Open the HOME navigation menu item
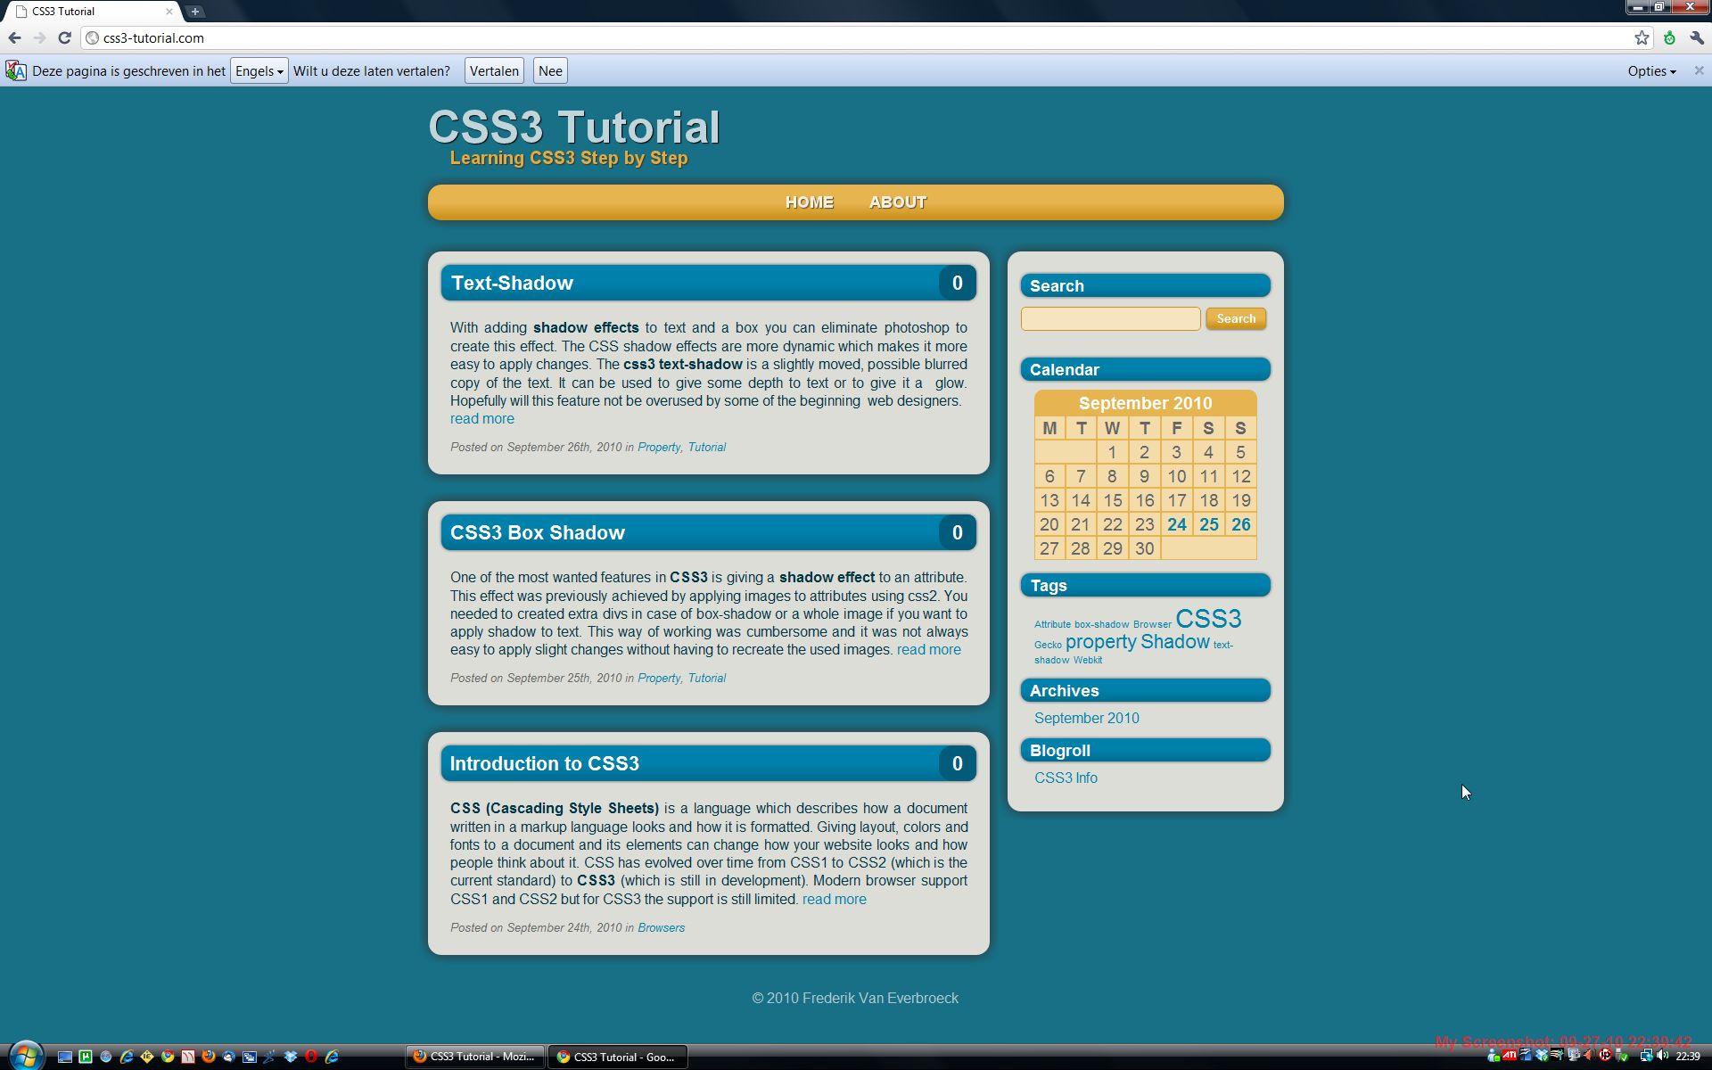This screenshot has height=1070, width=1712. pyautogui.click(x=809, y=202)
